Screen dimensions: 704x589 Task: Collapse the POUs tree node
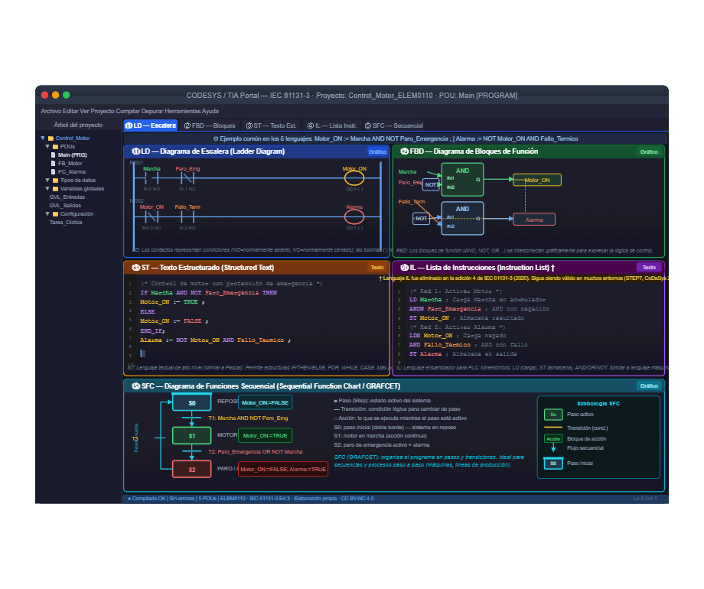click(47, 147)
